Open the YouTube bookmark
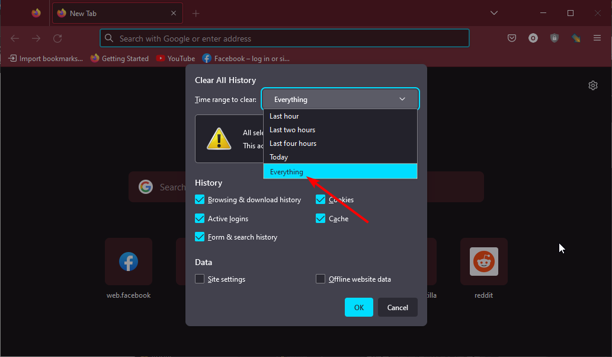Image resolution: width=612 pixels, height=357 pixels. click(x=175, y=59)
